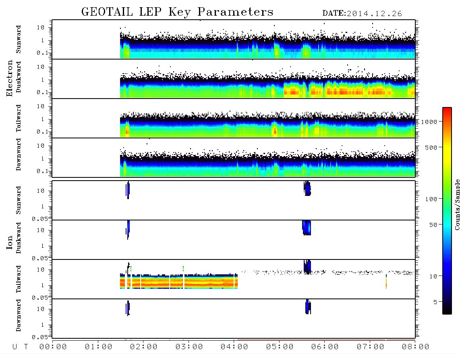Click the Ion Dawnward panel label
The height and width of the screenshot is (354, 460).
18,315
